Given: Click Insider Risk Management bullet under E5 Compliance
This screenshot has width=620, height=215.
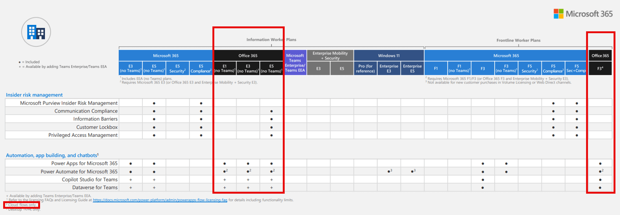Looking at the screenshot, I should coord(201,103).
